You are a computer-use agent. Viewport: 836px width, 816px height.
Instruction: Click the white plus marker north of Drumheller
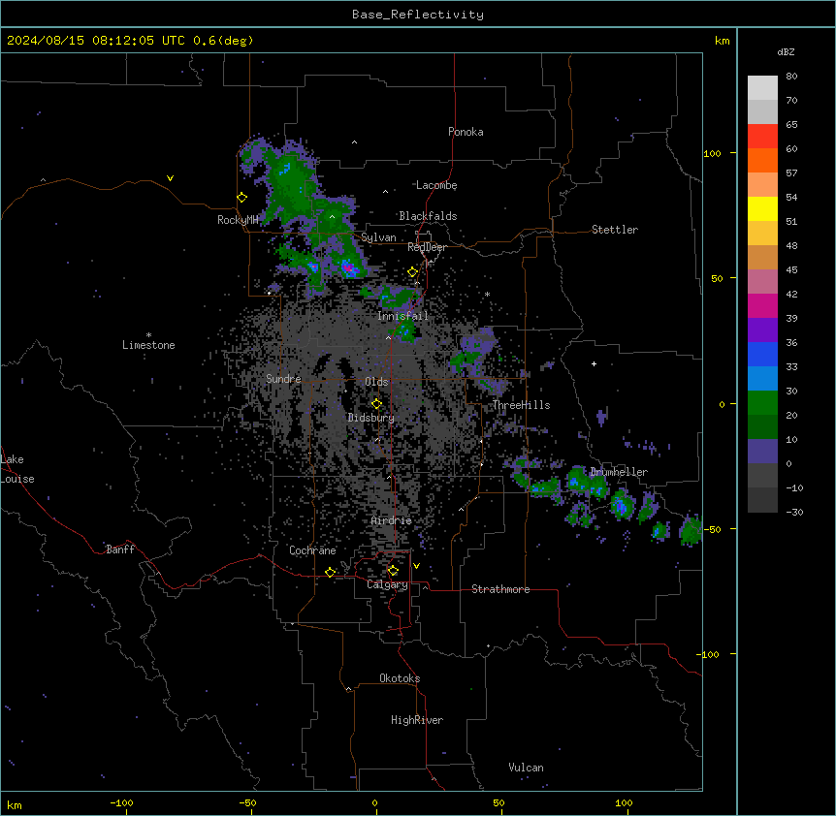pyautogui.click(x=594, y=363)
